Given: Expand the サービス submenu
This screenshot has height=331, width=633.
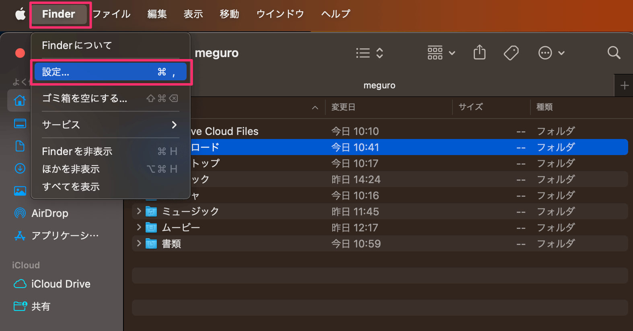Looking at the screenshot, I should [111, 125].
